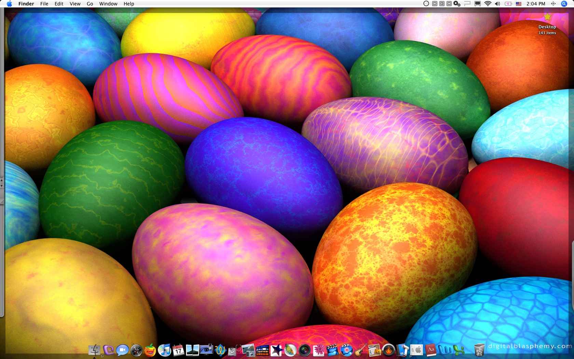Open the gears menu extra
The image size is (574, 359).
457,4
